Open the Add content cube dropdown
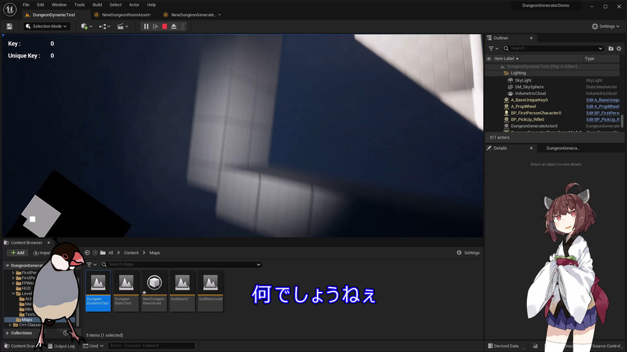 click(86, 26)
